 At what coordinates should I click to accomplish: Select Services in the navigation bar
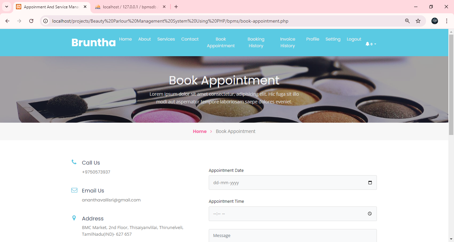tap(166, 39)
